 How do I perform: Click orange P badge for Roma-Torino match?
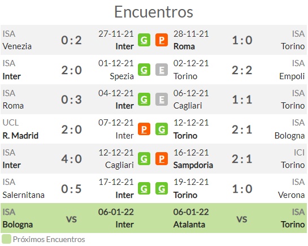pos(162,40)
